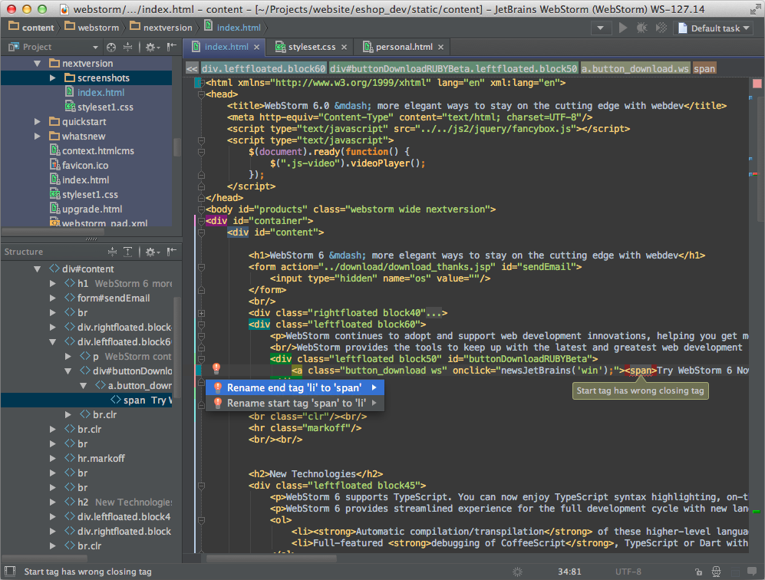
Task: Switch to the styleset.css tab
Action: coord(311,47)
